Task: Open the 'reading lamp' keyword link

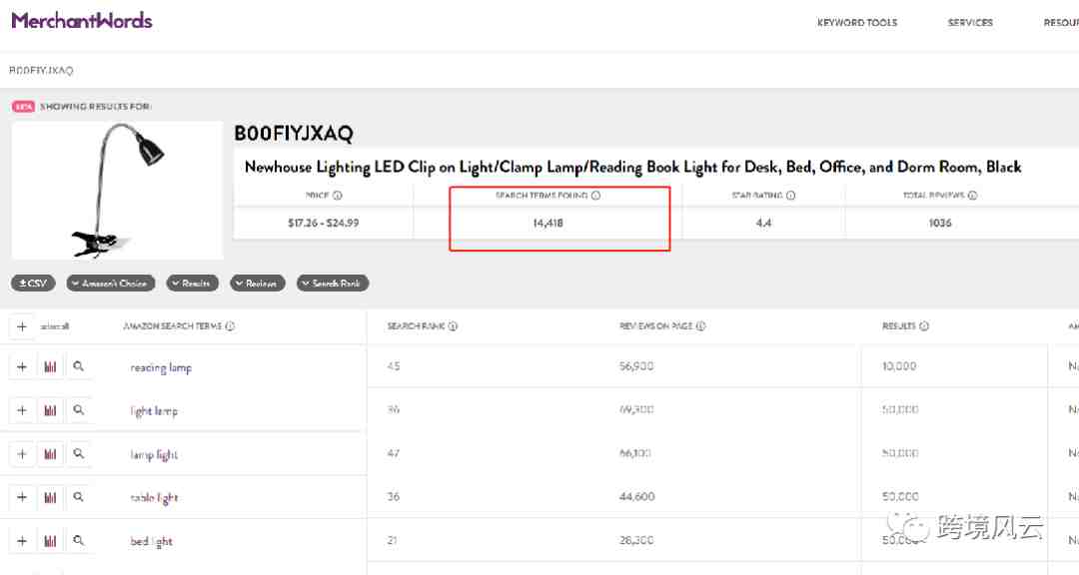Action: [x=161, y=368]
